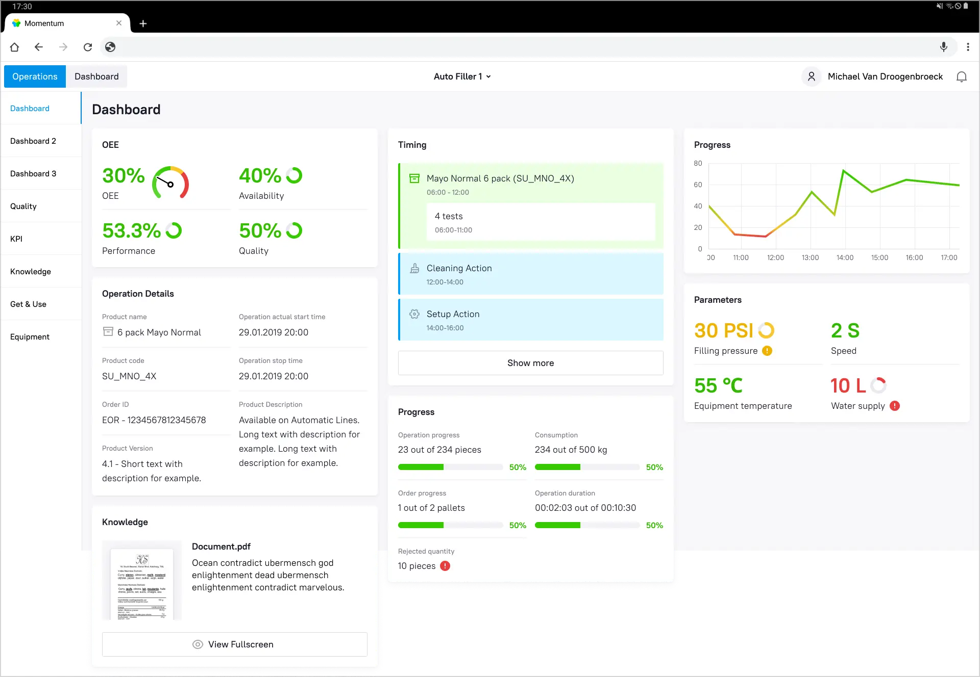Screen dimensions: 980x677
Task: Click the order ID EOR - 1234567812345678
Action: pos(154,420)
